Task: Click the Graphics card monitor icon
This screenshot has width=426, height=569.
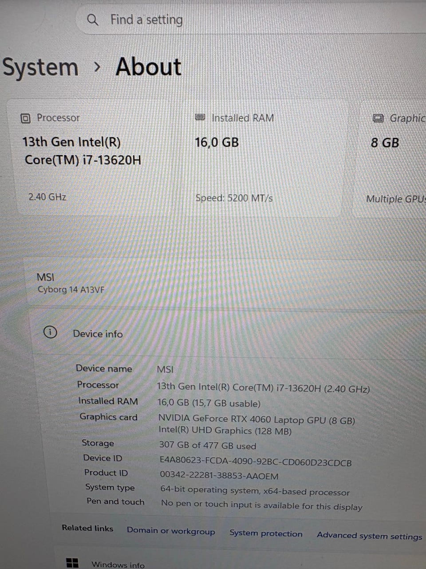Action: click(x=378, y=118)
